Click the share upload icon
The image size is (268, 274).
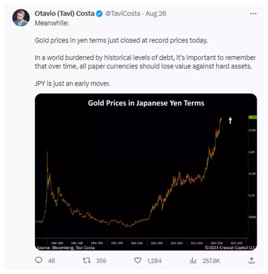click(252, 260)
